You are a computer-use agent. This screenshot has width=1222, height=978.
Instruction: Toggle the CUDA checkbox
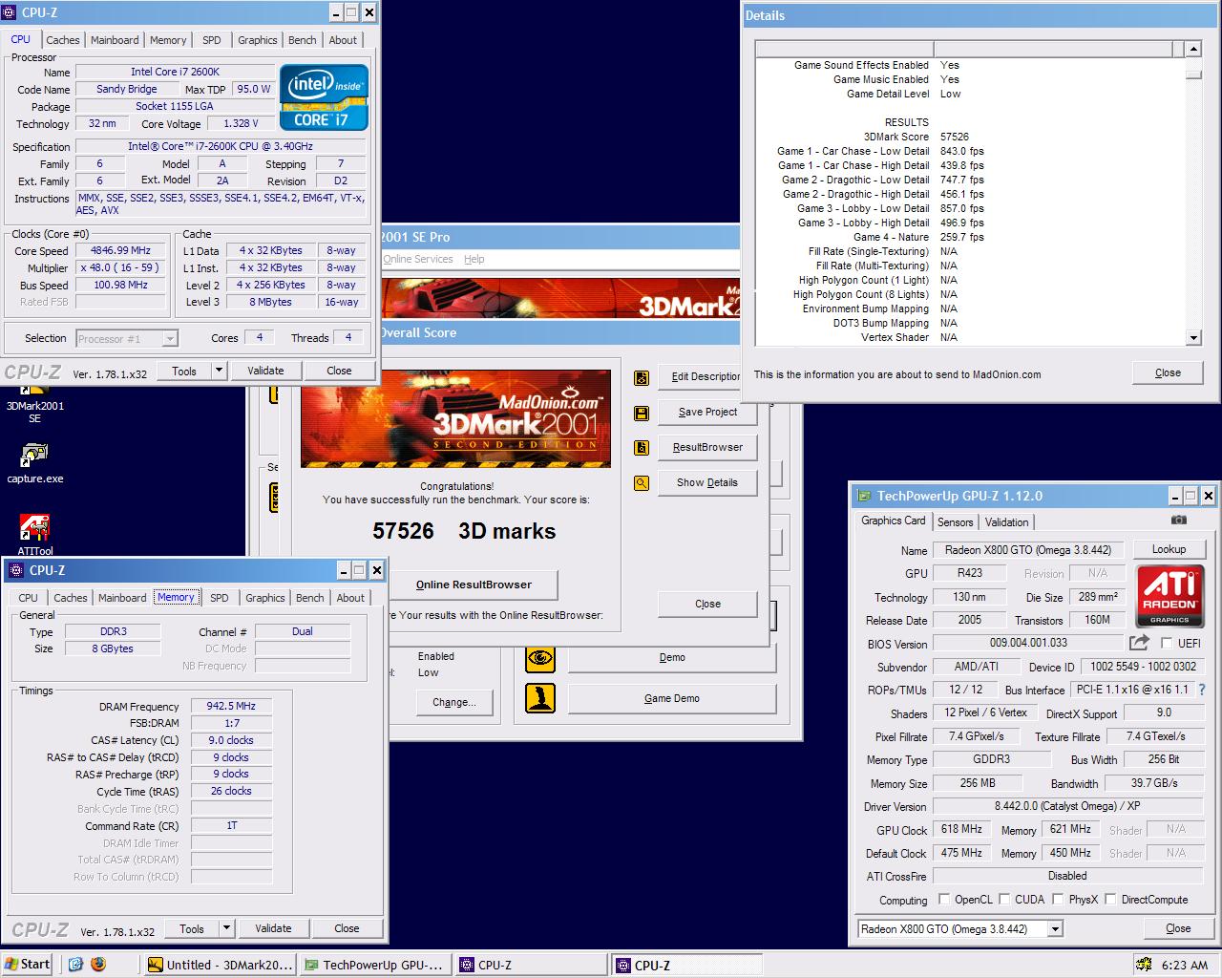(x=1003, y=899)
